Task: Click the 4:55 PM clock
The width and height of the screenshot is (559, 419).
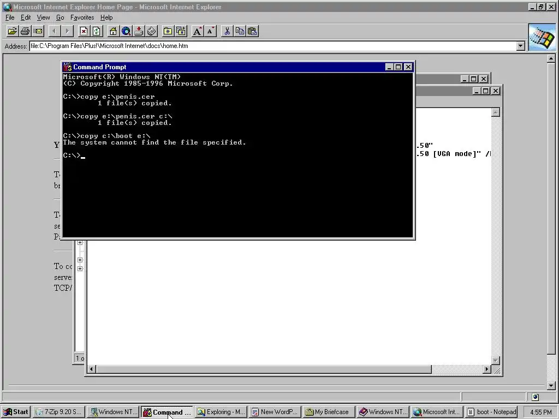Action: pyautogui.click(x=541, y=412)
